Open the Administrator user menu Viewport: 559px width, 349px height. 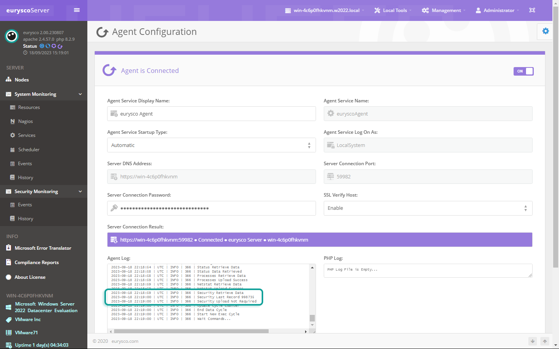[x=497, y=10]
